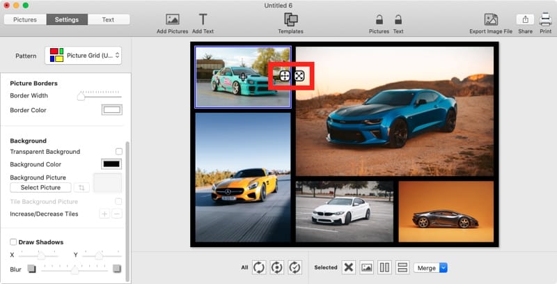Viewport: 557px width, 284px height.
Task: Click the Untitled 6 window title
Action: coord(278,6)
